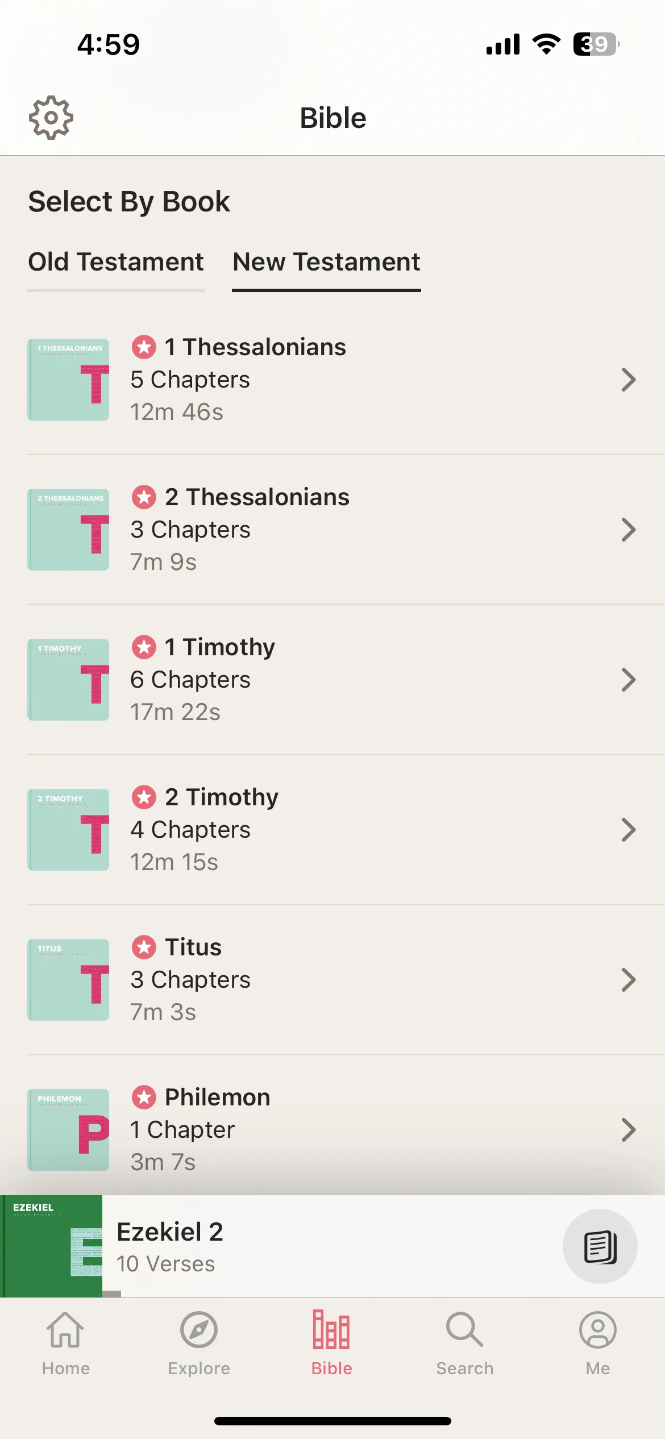Tap the 1 Timothy cover thumbnail
The width and height of the screenshot is (665, 1439).
point(68,680)
